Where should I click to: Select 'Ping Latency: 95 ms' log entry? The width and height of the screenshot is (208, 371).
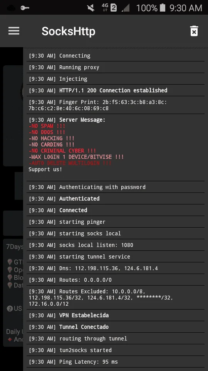point(115,362)
